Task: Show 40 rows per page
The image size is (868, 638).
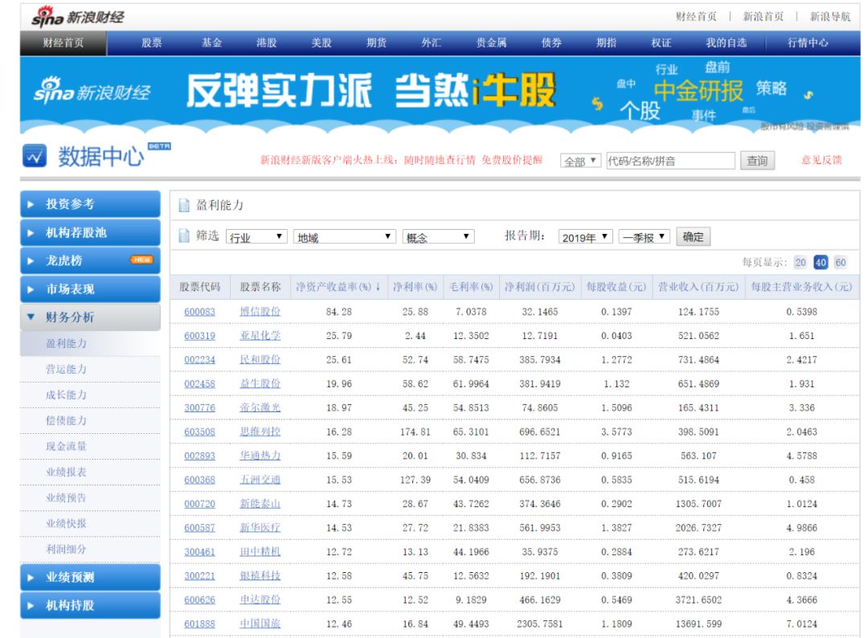Action: [x=821, y=262]
